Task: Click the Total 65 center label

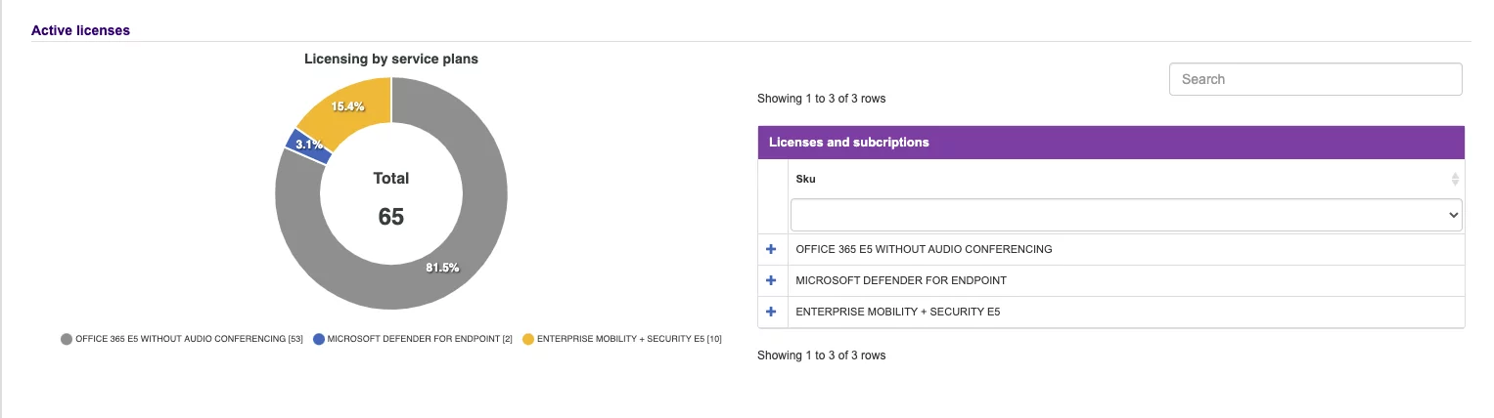Action: point(391,198)
